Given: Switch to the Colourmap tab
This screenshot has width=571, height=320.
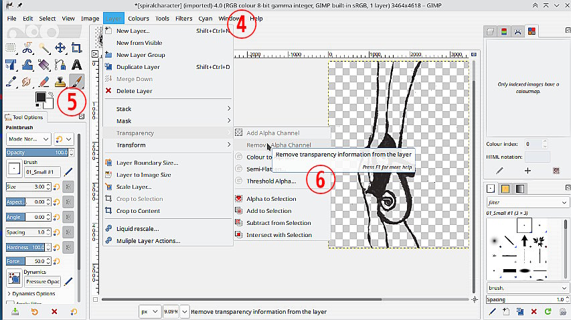Looking at the screenshot, I should pyautogui.click(x=532, y=31).
